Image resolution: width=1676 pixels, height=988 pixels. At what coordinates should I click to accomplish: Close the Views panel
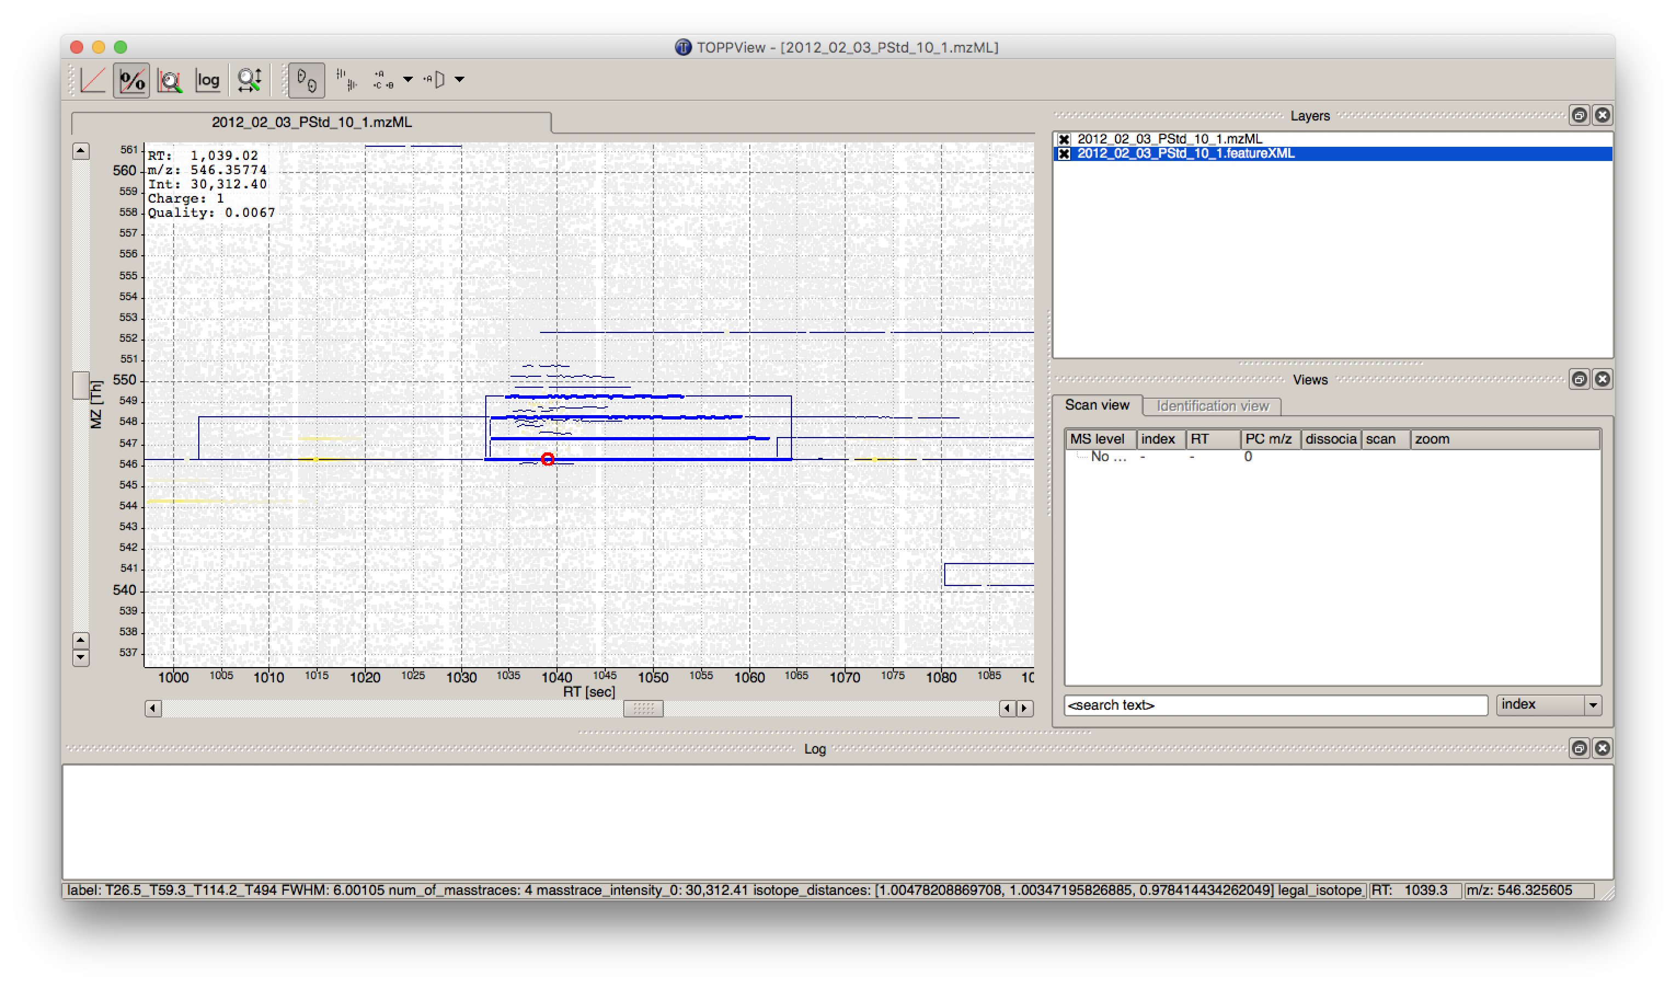(x=1602, y=380)
